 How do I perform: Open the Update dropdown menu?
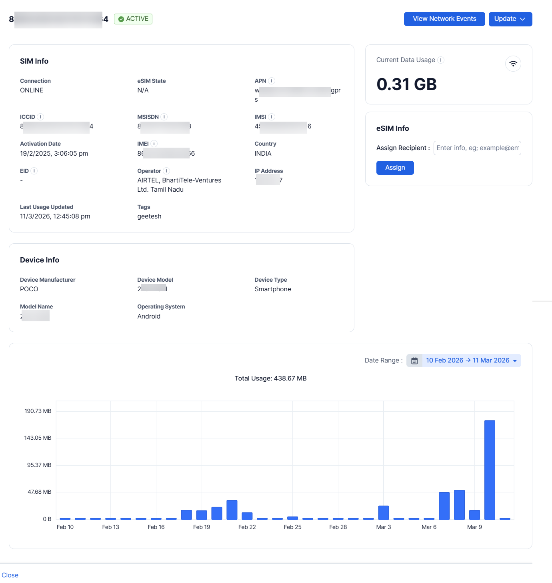pyautogui.click(x=510, y=19)
